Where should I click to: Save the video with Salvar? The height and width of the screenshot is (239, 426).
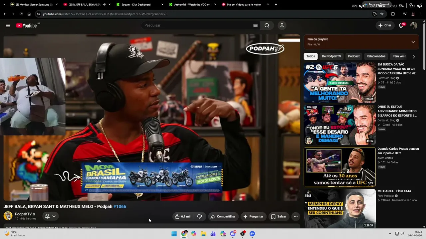[x=279, y=216]
